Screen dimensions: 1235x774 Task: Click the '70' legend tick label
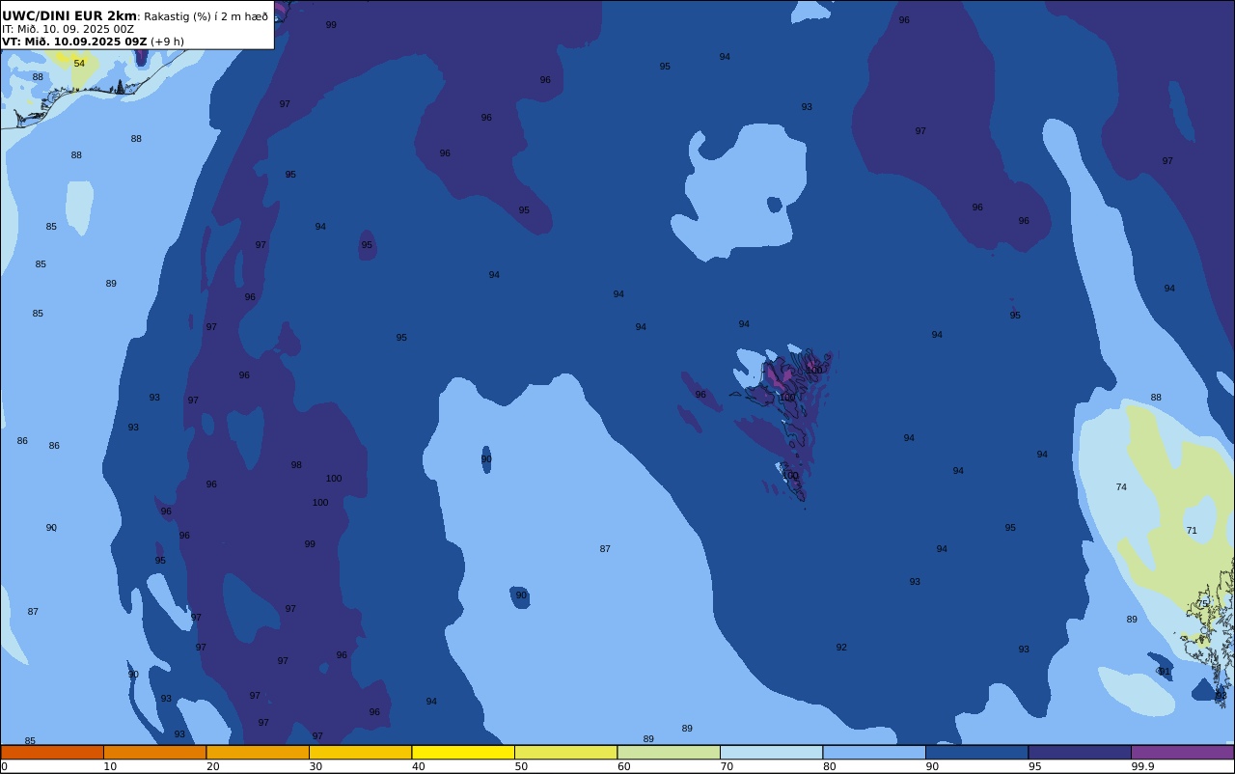[727, 766]
